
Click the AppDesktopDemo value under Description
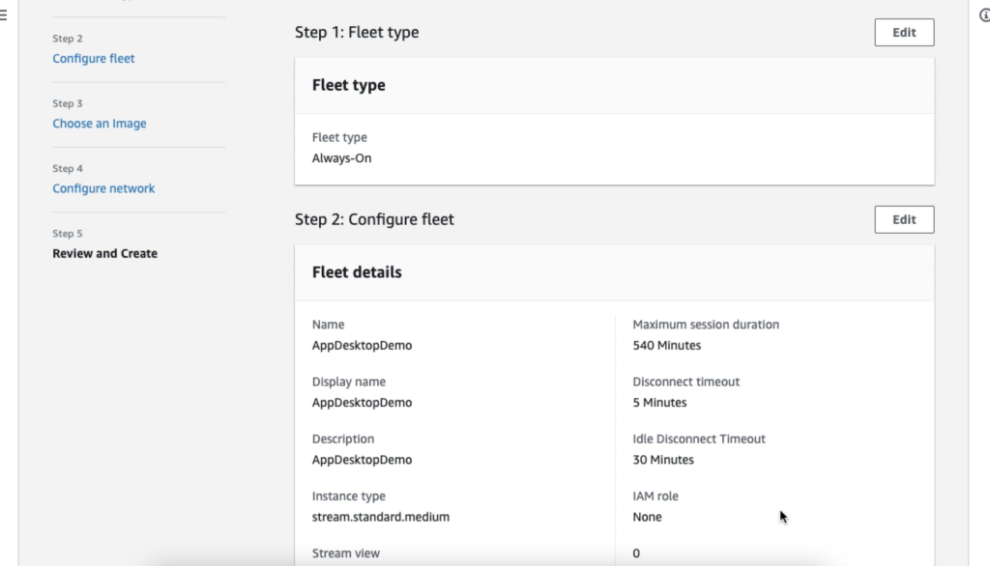(x=362, y=460)
